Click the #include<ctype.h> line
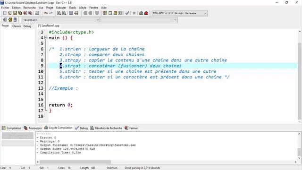Screen dimensions: 302x170 71,32
